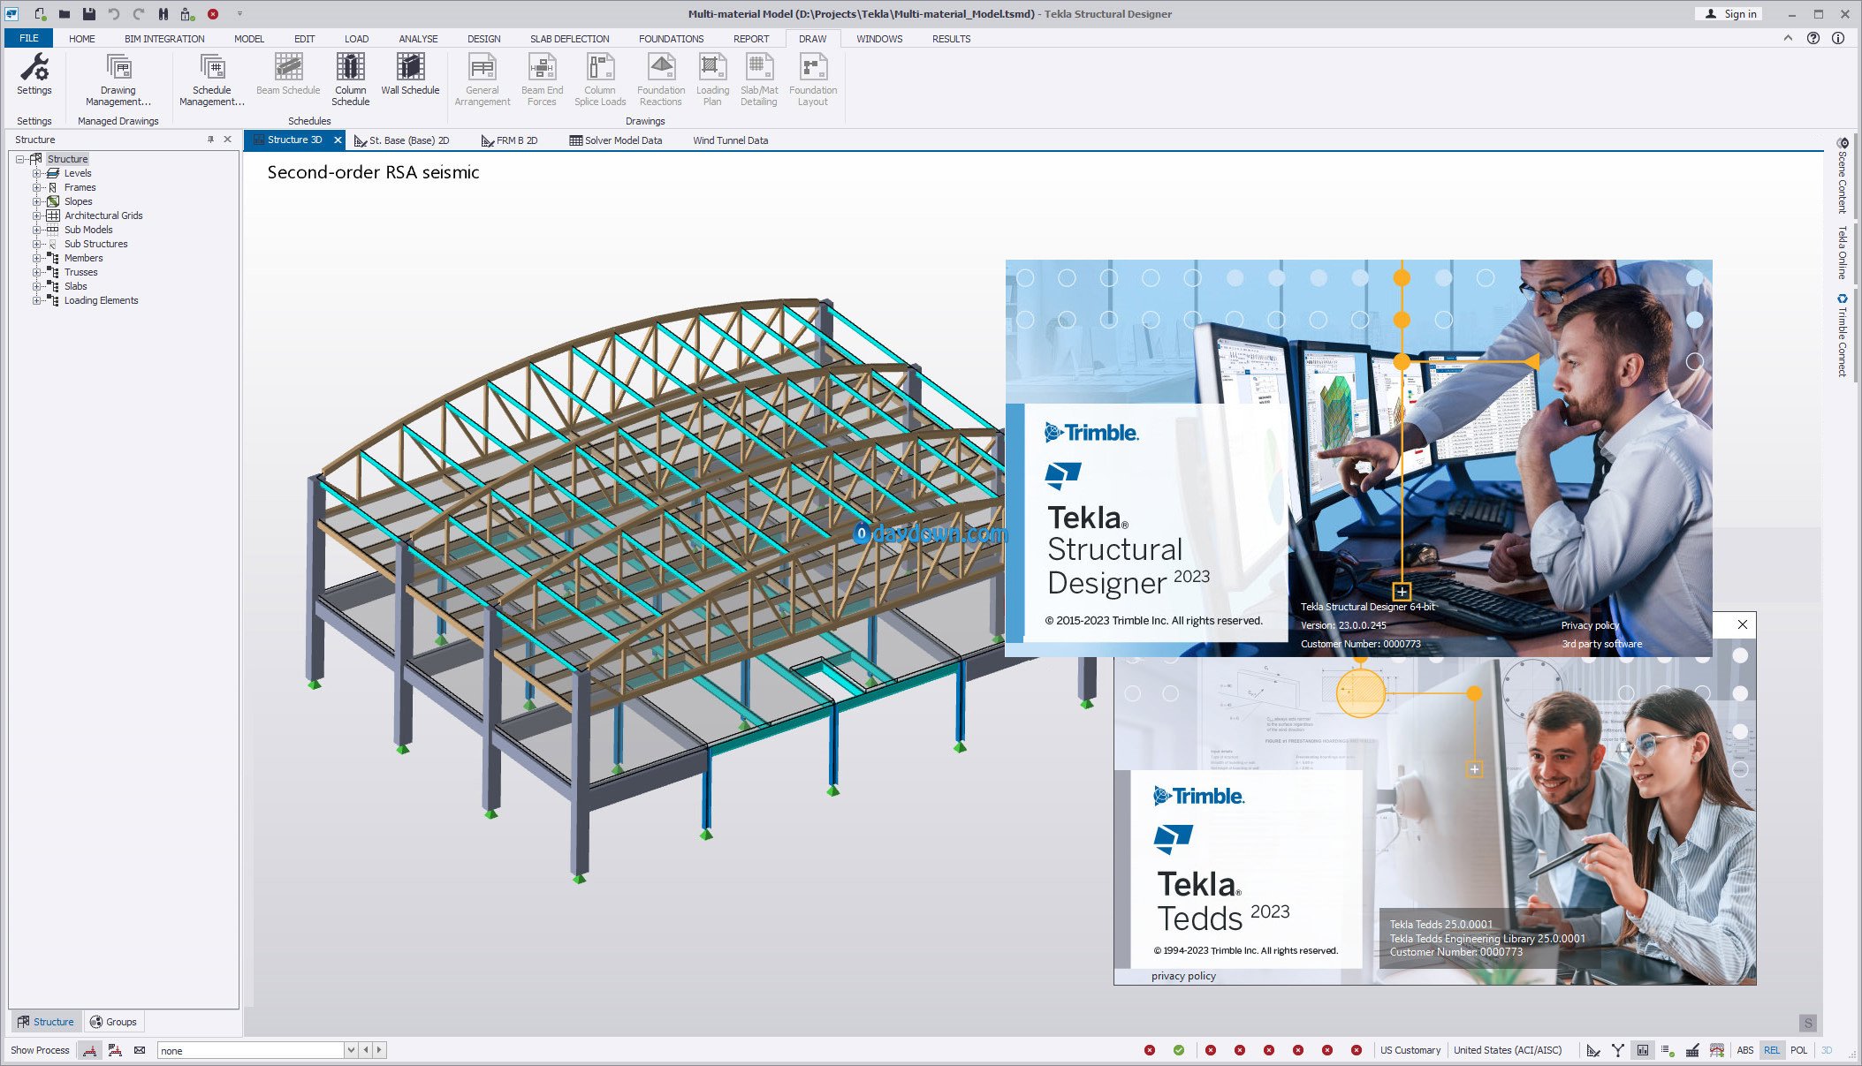Toggle ABS coordinate mode

(1744, 1050)
